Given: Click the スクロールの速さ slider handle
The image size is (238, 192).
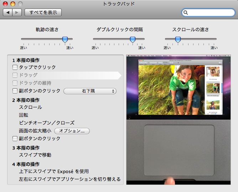Looking at the screenshot, I should point(177,39).
